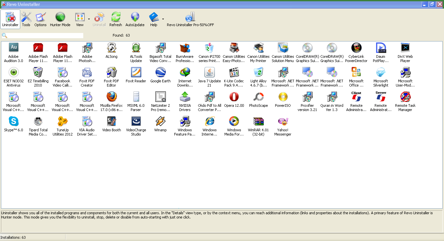Image resolution: width=444 pixels, height=241 pixels.
Task: Select EZ Timebilling 2010 icon
Action: pos(38,72)
